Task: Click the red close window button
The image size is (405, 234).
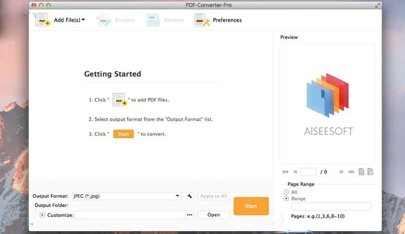Action: coord(33,5)
